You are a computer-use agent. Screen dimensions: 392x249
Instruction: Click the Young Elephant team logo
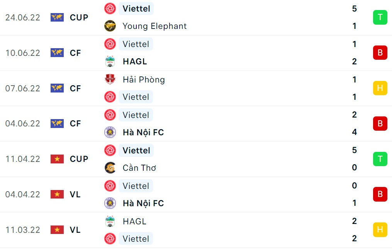pos(110,26)
